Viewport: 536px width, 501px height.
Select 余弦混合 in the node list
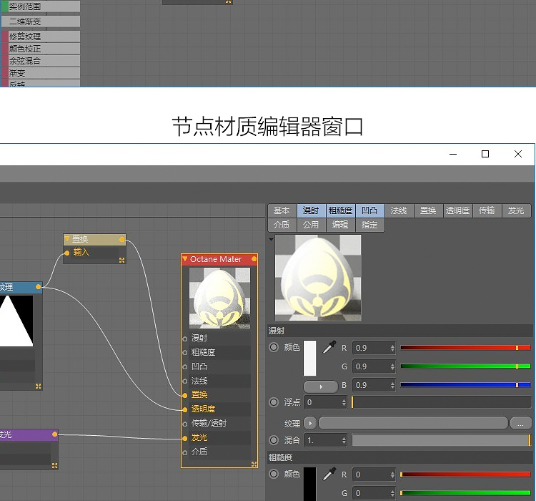[41, 61]
